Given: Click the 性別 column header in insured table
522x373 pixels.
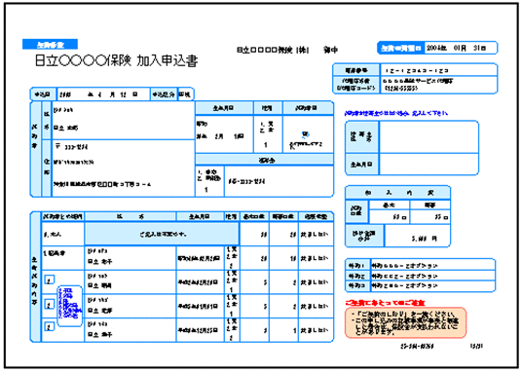Looking at the screenshot, I should [232, 216].
